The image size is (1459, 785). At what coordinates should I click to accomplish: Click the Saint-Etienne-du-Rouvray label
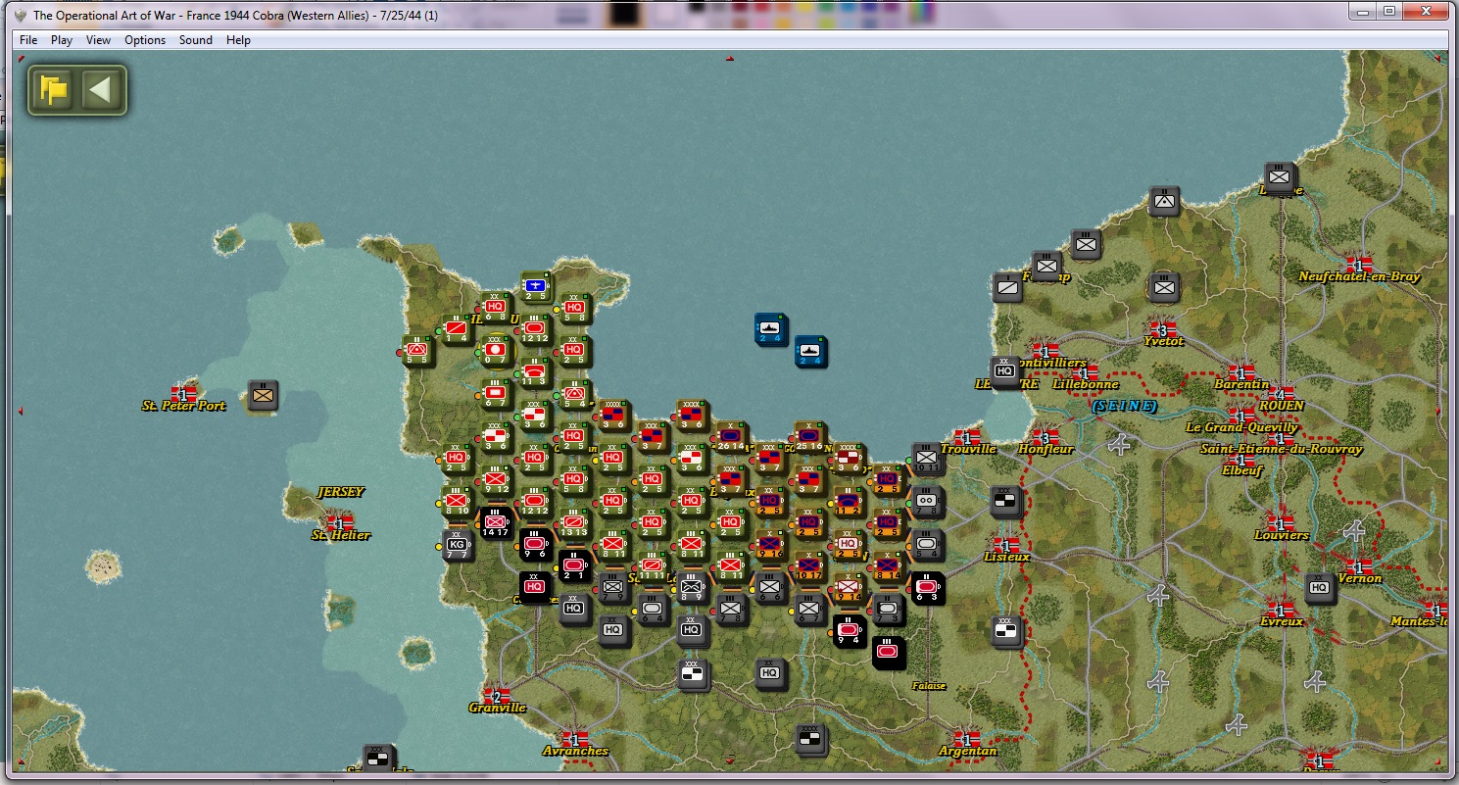1281,449
